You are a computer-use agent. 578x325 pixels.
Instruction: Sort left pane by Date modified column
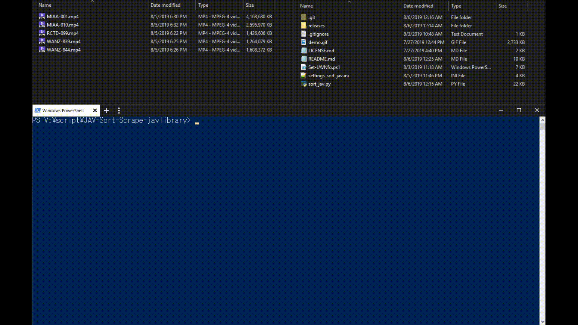click(x=165, y=5)
